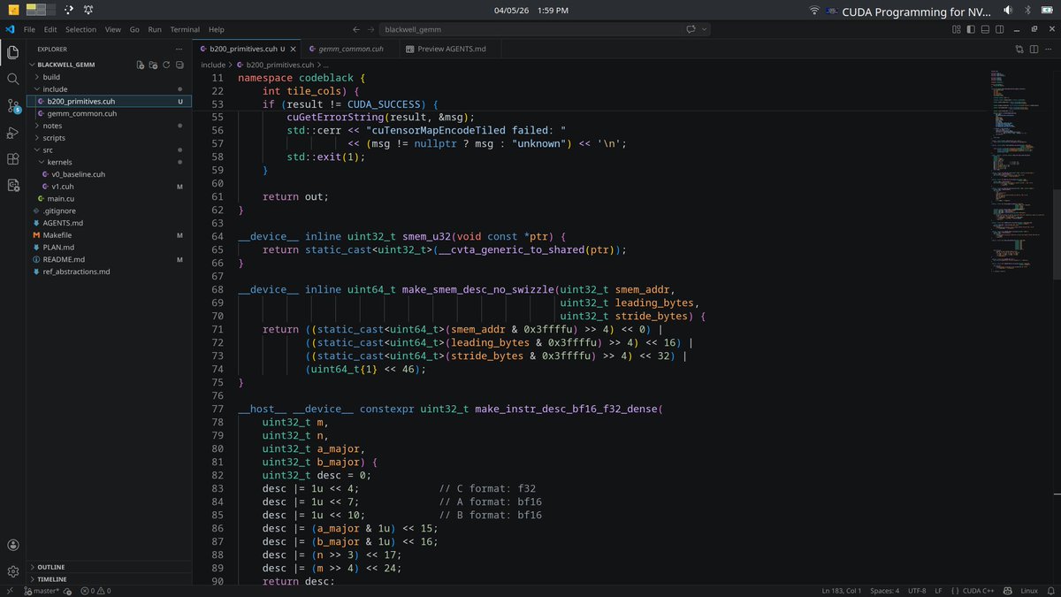Screen dimensions: 1061x597
Task: Click the Ln 183, Col 1 indicator
Action: 840,590
